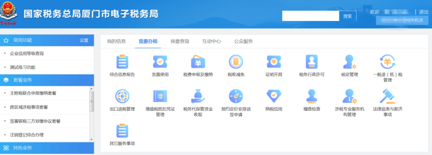Open the 核定管理 icon
432x155 pixels.
click(349, 62)
